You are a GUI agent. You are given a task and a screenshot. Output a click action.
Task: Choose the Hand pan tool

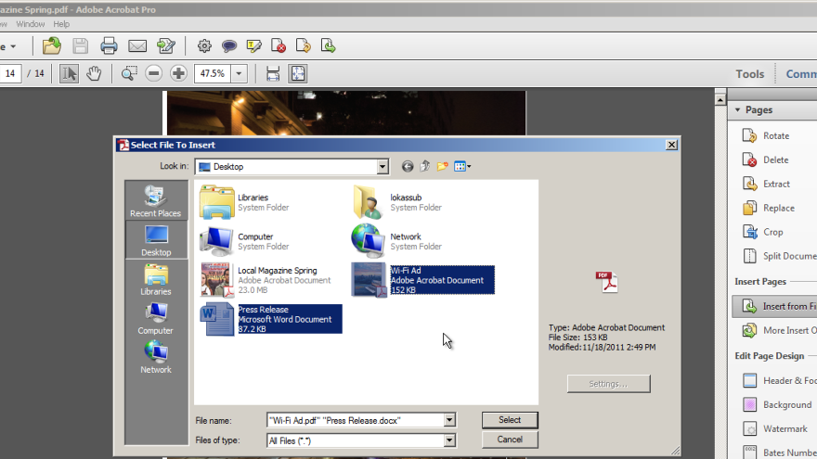(94, 73)
